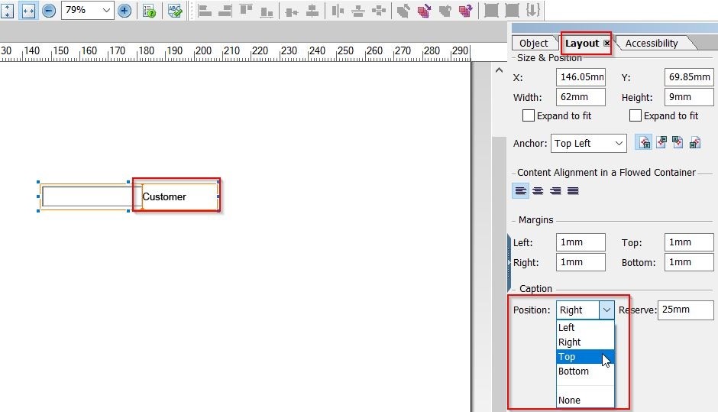718x412 pixels.
Task: Click the form help checklist icon
Action: (x=149, y=10)
